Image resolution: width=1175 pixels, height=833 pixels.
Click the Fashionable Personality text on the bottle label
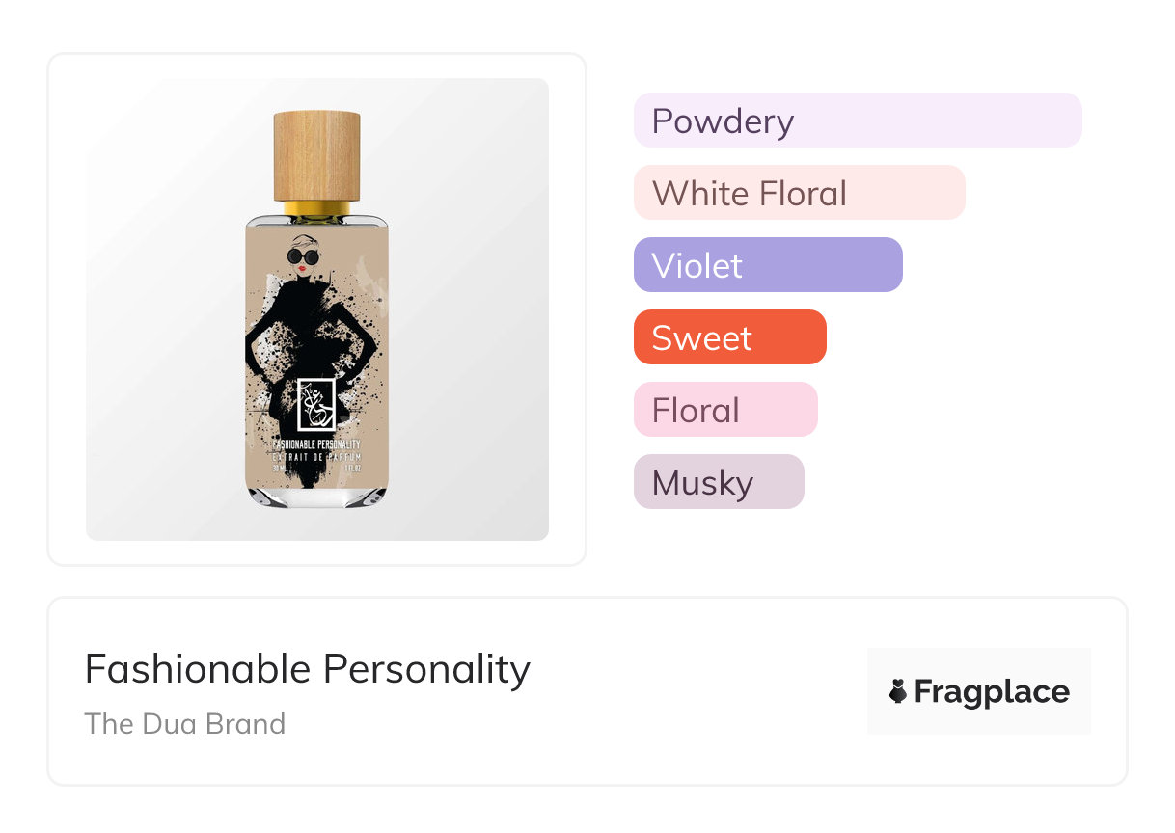click(x=316, y=443)
